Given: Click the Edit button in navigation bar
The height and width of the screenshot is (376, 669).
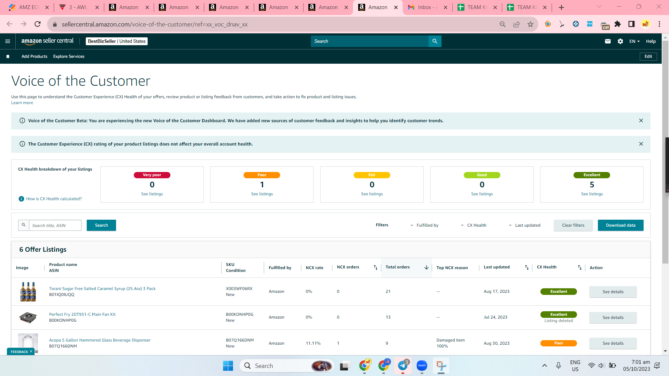Looking at the screenshot, I should (648, 56).
